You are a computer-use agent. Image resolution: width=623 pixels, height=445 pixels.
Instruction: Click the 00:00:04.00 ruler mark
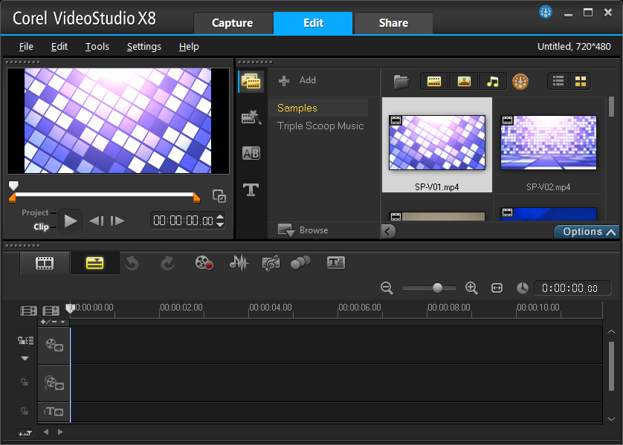coord(271,308)
